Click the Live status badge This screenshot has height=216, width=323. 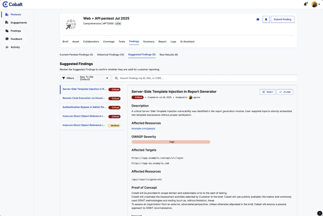(118, 24)
